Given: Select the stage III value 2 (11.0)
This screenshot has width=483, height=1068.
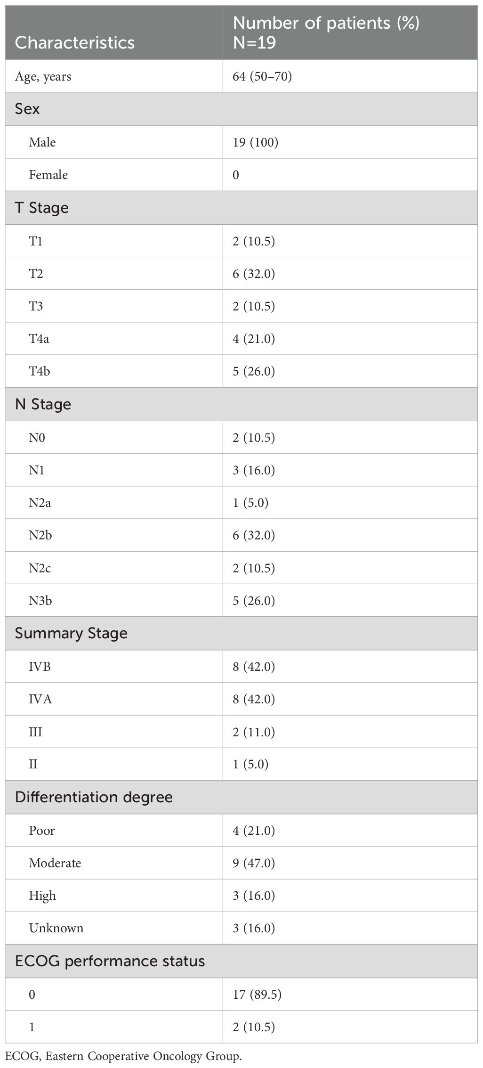Looking at the screenshot, I should pos(254,732).
